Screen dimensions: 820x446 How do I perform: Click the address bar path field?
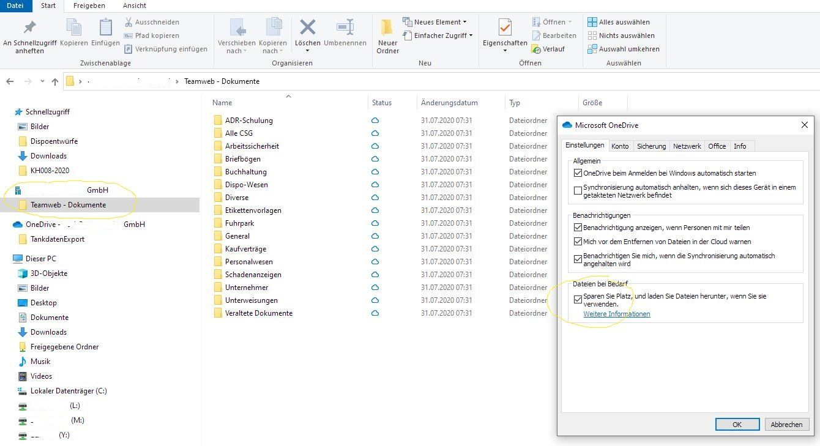[x=441, y=81]
